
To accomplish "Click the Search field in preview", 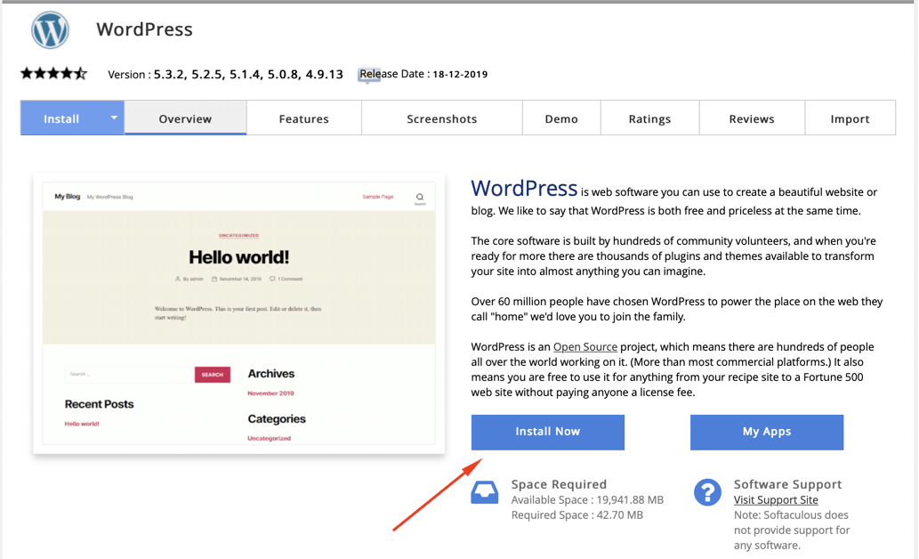I will point(129,374).
